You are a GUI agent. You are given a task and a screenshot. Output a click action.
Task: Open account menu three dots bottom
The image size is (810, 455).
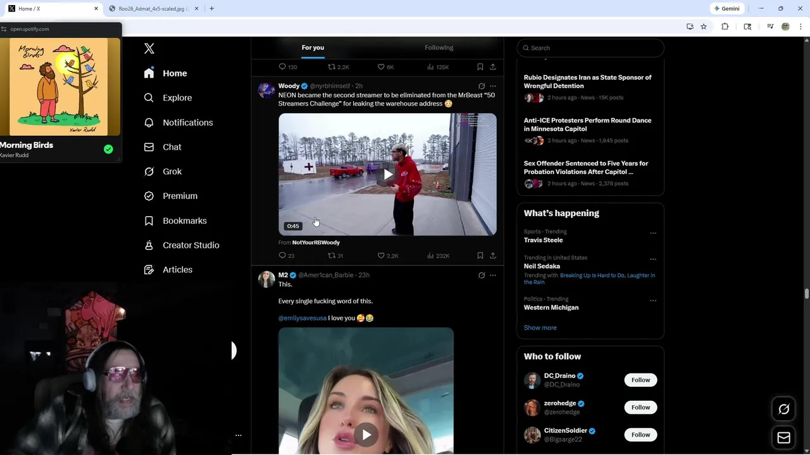[239, 435]
